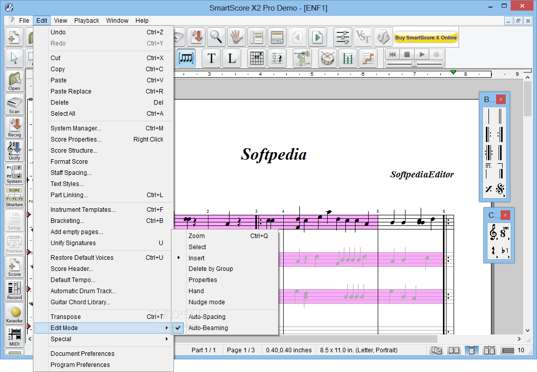
Task: Choose Select All from Edit menu
Action: point(103,114)
